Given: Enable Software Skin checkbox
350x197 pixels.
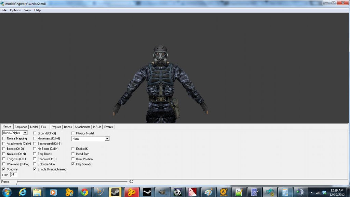Looking at the screenshot, I should [x=35, y=164].
